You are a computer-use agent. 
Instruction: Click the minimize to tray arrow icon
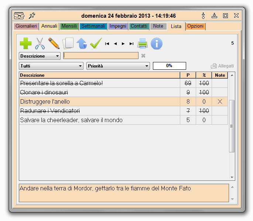pyautogui.click(x=214, y=15)
